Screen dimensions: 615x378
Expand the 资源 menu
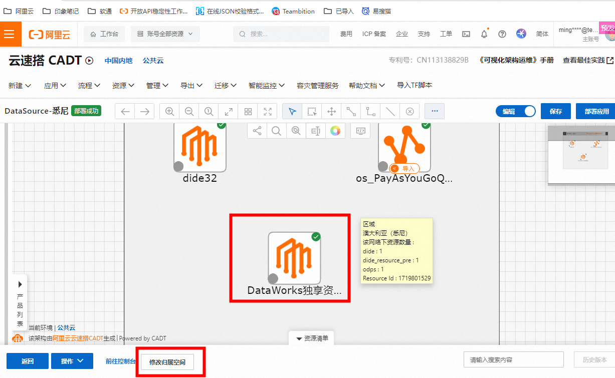[123, 86]
